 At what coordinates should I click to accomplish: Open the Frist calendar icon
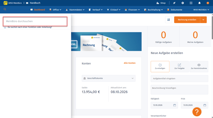(205, 105)
